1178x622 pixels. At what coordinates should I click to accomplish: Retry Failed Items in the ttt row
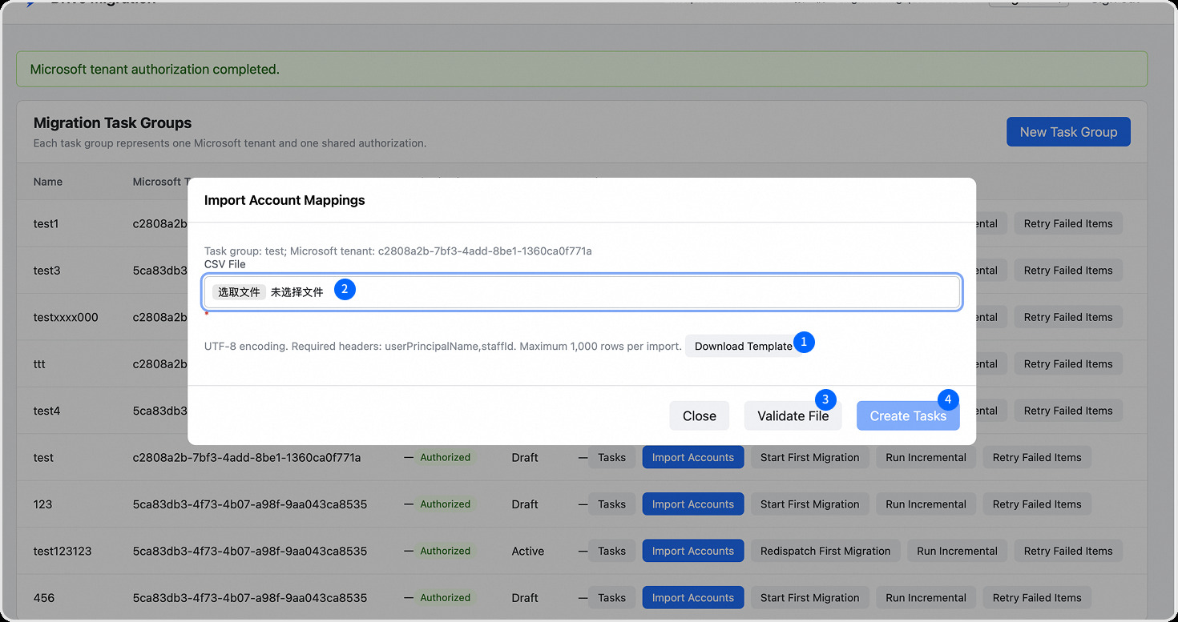[1068, 364]
